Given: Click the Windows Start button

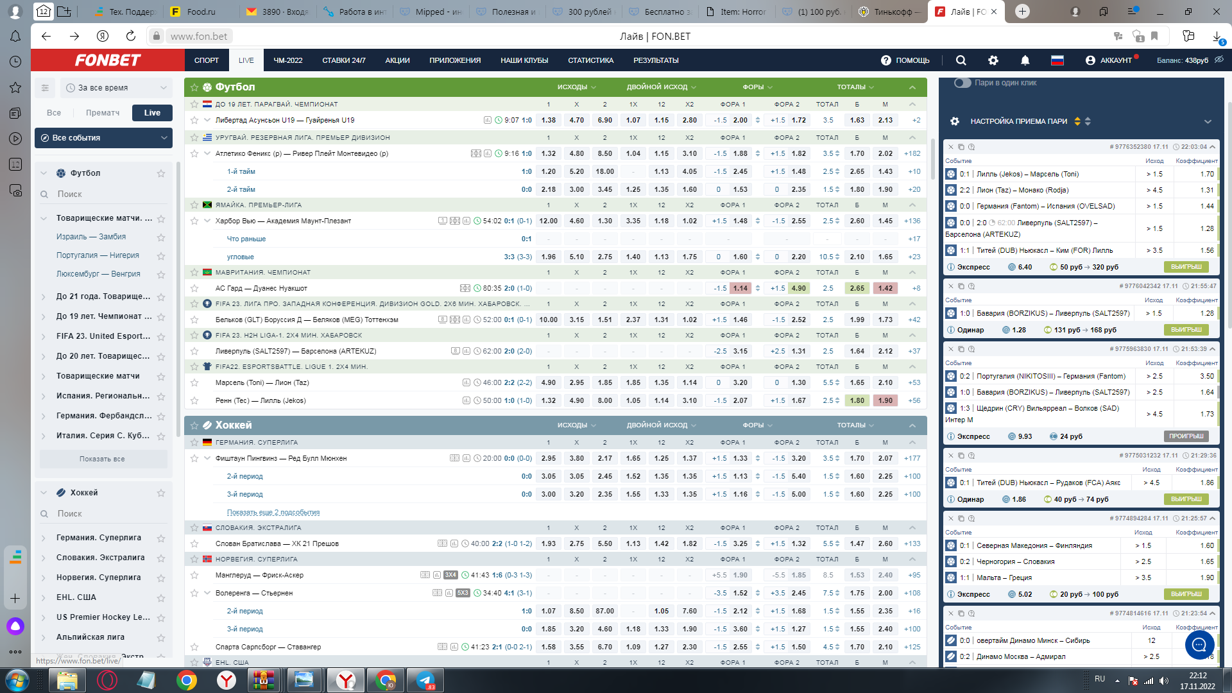Looking at the screenshot, I should [x=16, y=680].
